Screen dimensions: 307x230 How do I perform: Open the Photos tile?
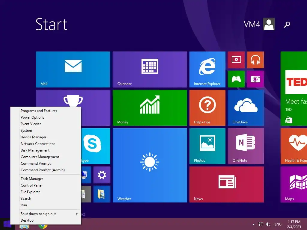click(207, 146)
